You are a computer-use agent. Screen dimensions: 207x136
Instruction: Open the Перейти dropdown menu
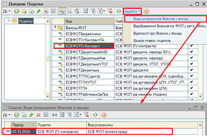point(132,11)
